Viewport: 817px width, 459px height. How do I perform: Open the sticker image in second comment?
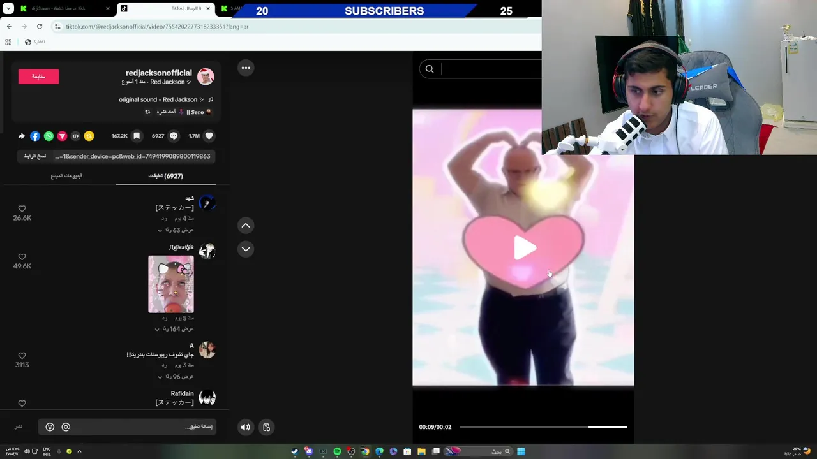coord(171,284)
